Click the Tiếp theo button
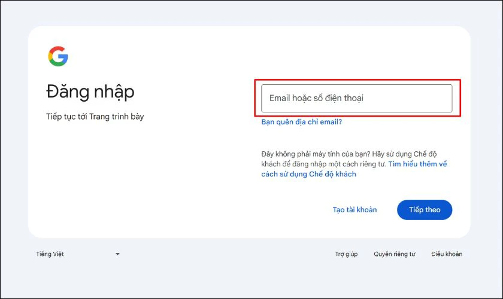 point(425,210)
